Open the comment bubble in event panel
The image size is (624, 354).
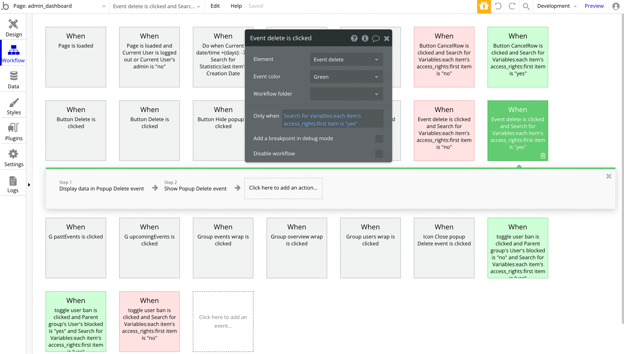pos(376,38)
